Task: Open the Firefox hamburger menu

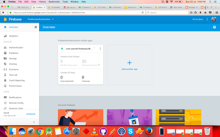Action: 217,13
